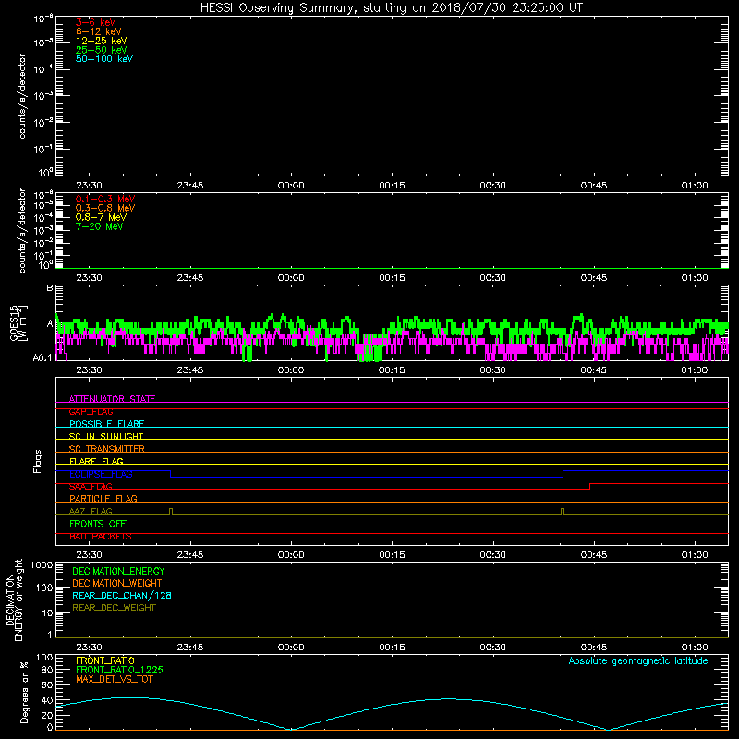Screen dimensions: 739x739
Task: Pick the FLARE_FLAG label
Action: click(96, 461)
